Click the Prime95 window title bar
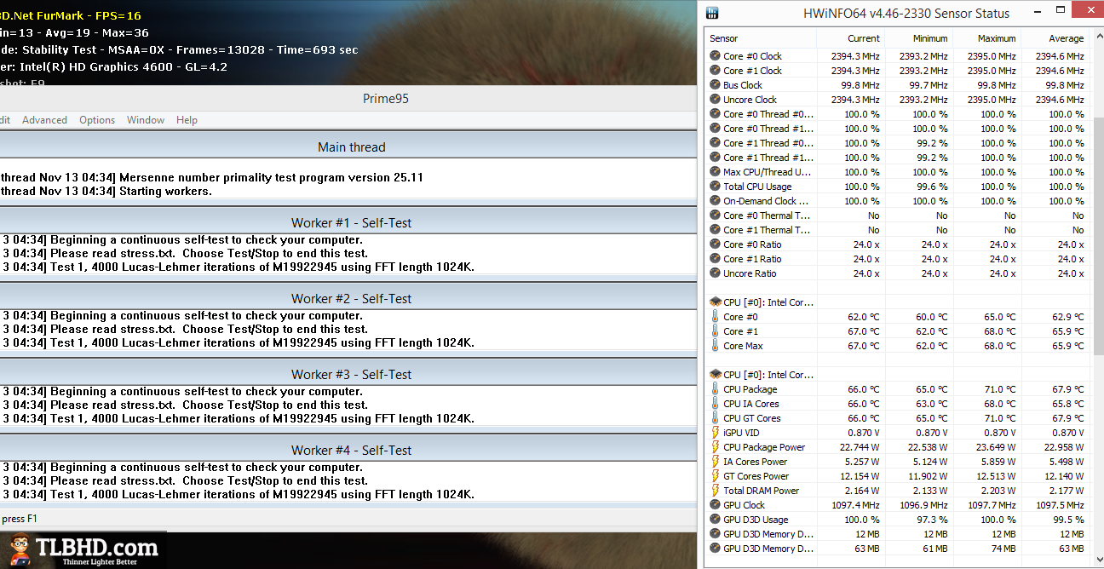1104x569 pixels. [x=348, y=98]
